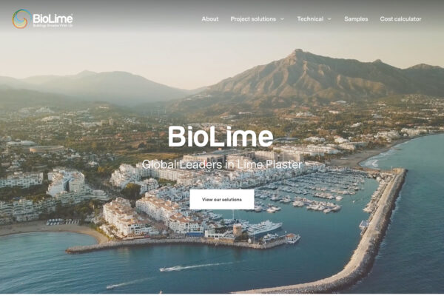Open the Cost calculator link
This screenshot has height=296, width=444.
click(x=400, y=19)
